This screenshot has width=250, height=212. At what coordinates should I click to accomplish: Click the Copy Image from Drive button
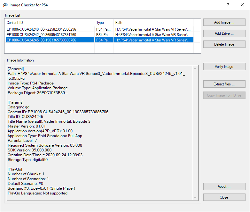coord(224,95)
